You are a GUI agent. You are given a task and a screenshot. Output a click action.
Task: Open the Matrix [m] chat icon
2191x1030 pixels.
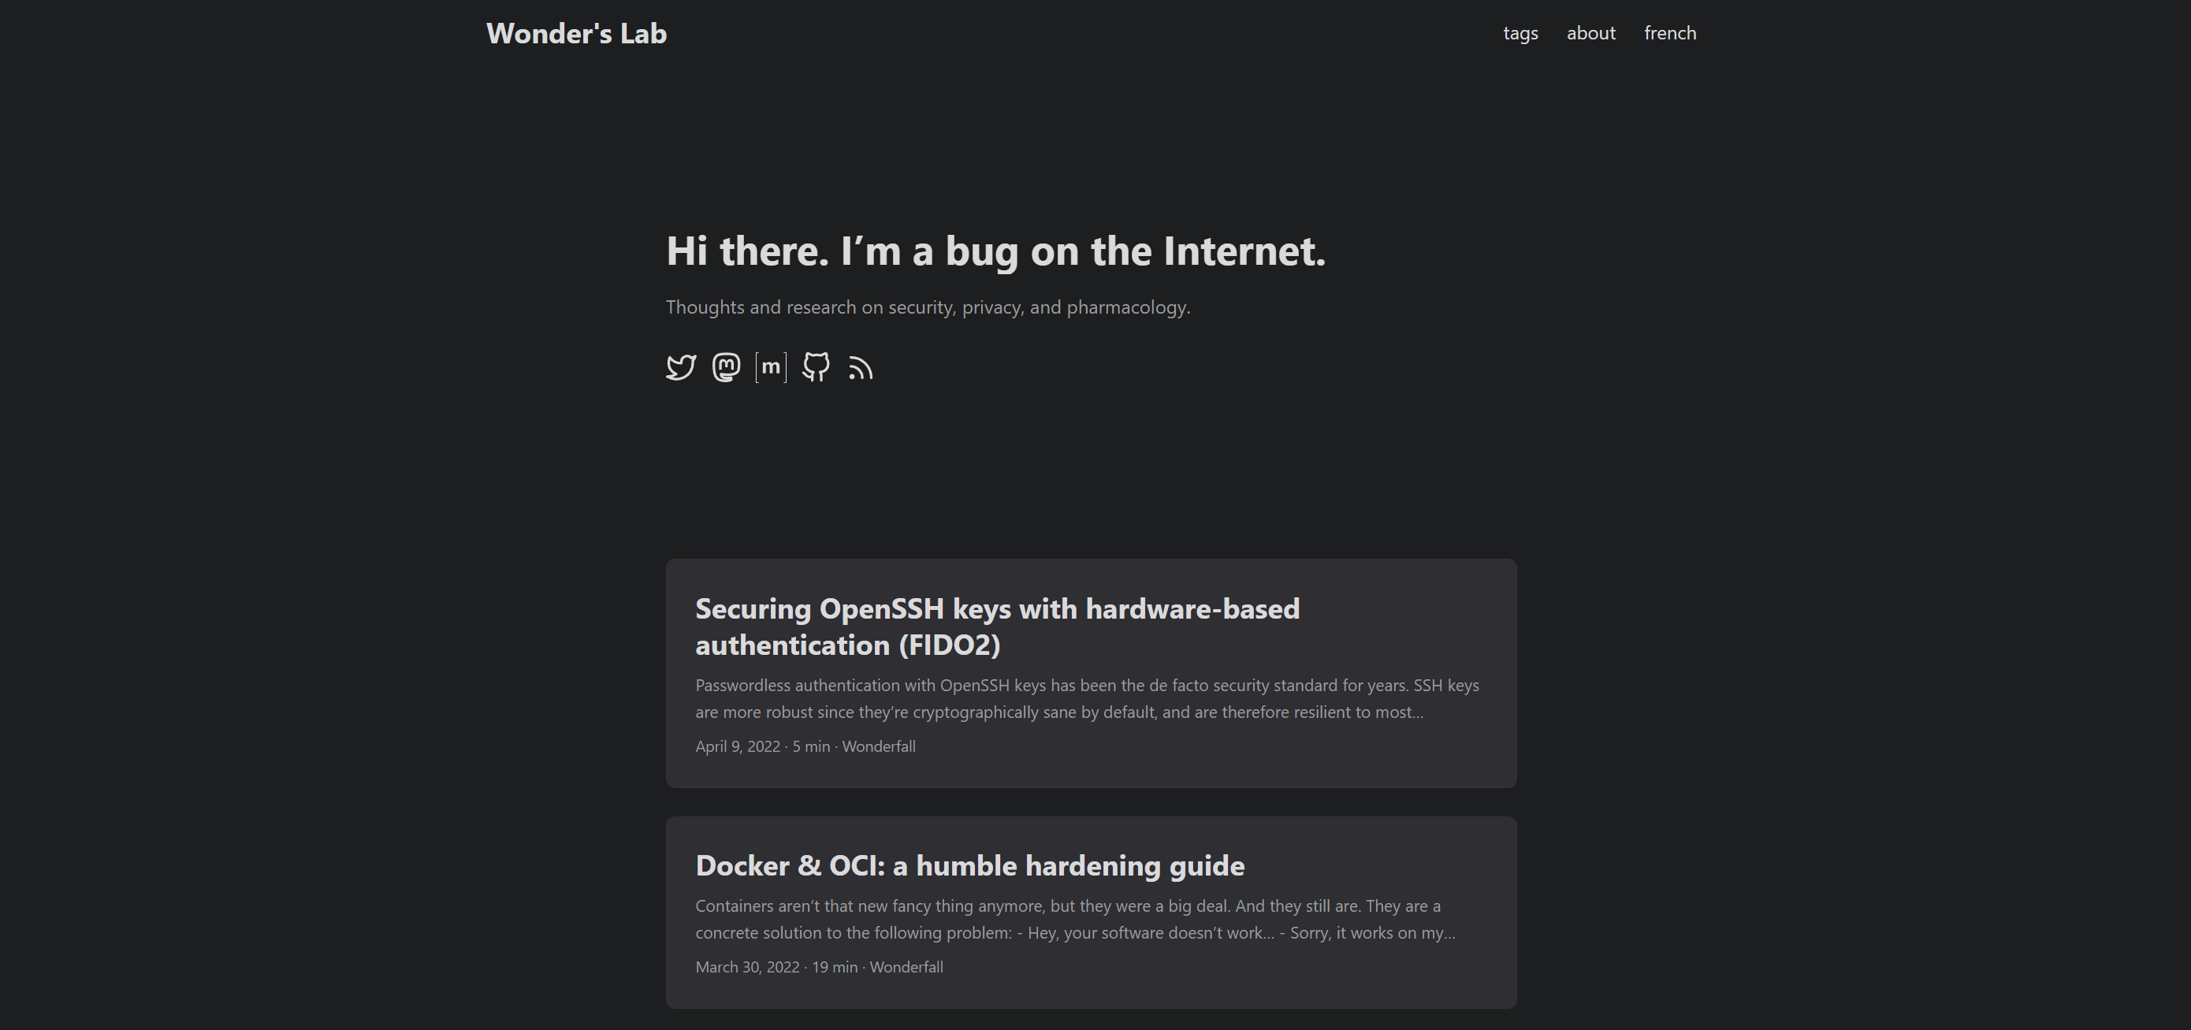pyautogui.click(x=771, y=367)
